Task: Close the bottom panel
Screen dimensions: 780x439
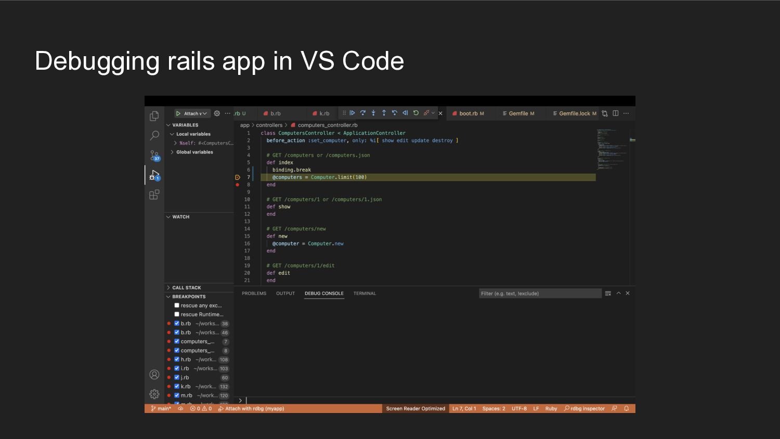Action: [x=628, y=293]
